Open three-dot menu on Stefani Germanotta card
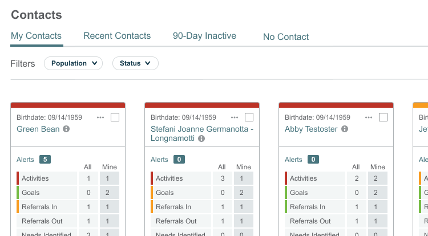The image size is (428, 236). click(x=235, y=117)
